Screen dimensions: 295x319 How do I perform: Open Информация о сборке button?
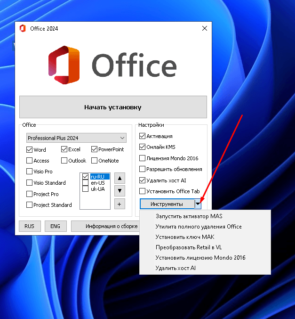tap(105, 226)
